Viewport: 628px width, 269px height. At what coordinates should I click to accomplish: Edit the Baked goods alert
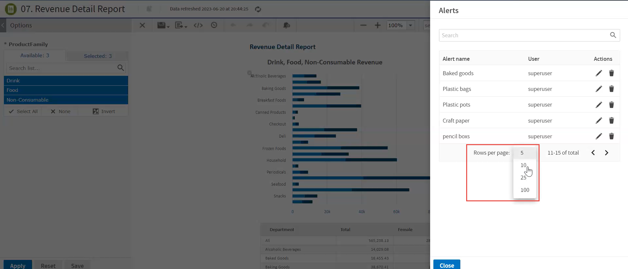(x=599, y=73)
